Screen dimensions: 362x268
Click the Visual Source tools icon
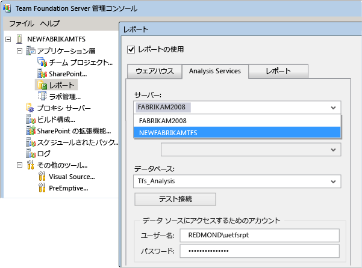(42, 177)
